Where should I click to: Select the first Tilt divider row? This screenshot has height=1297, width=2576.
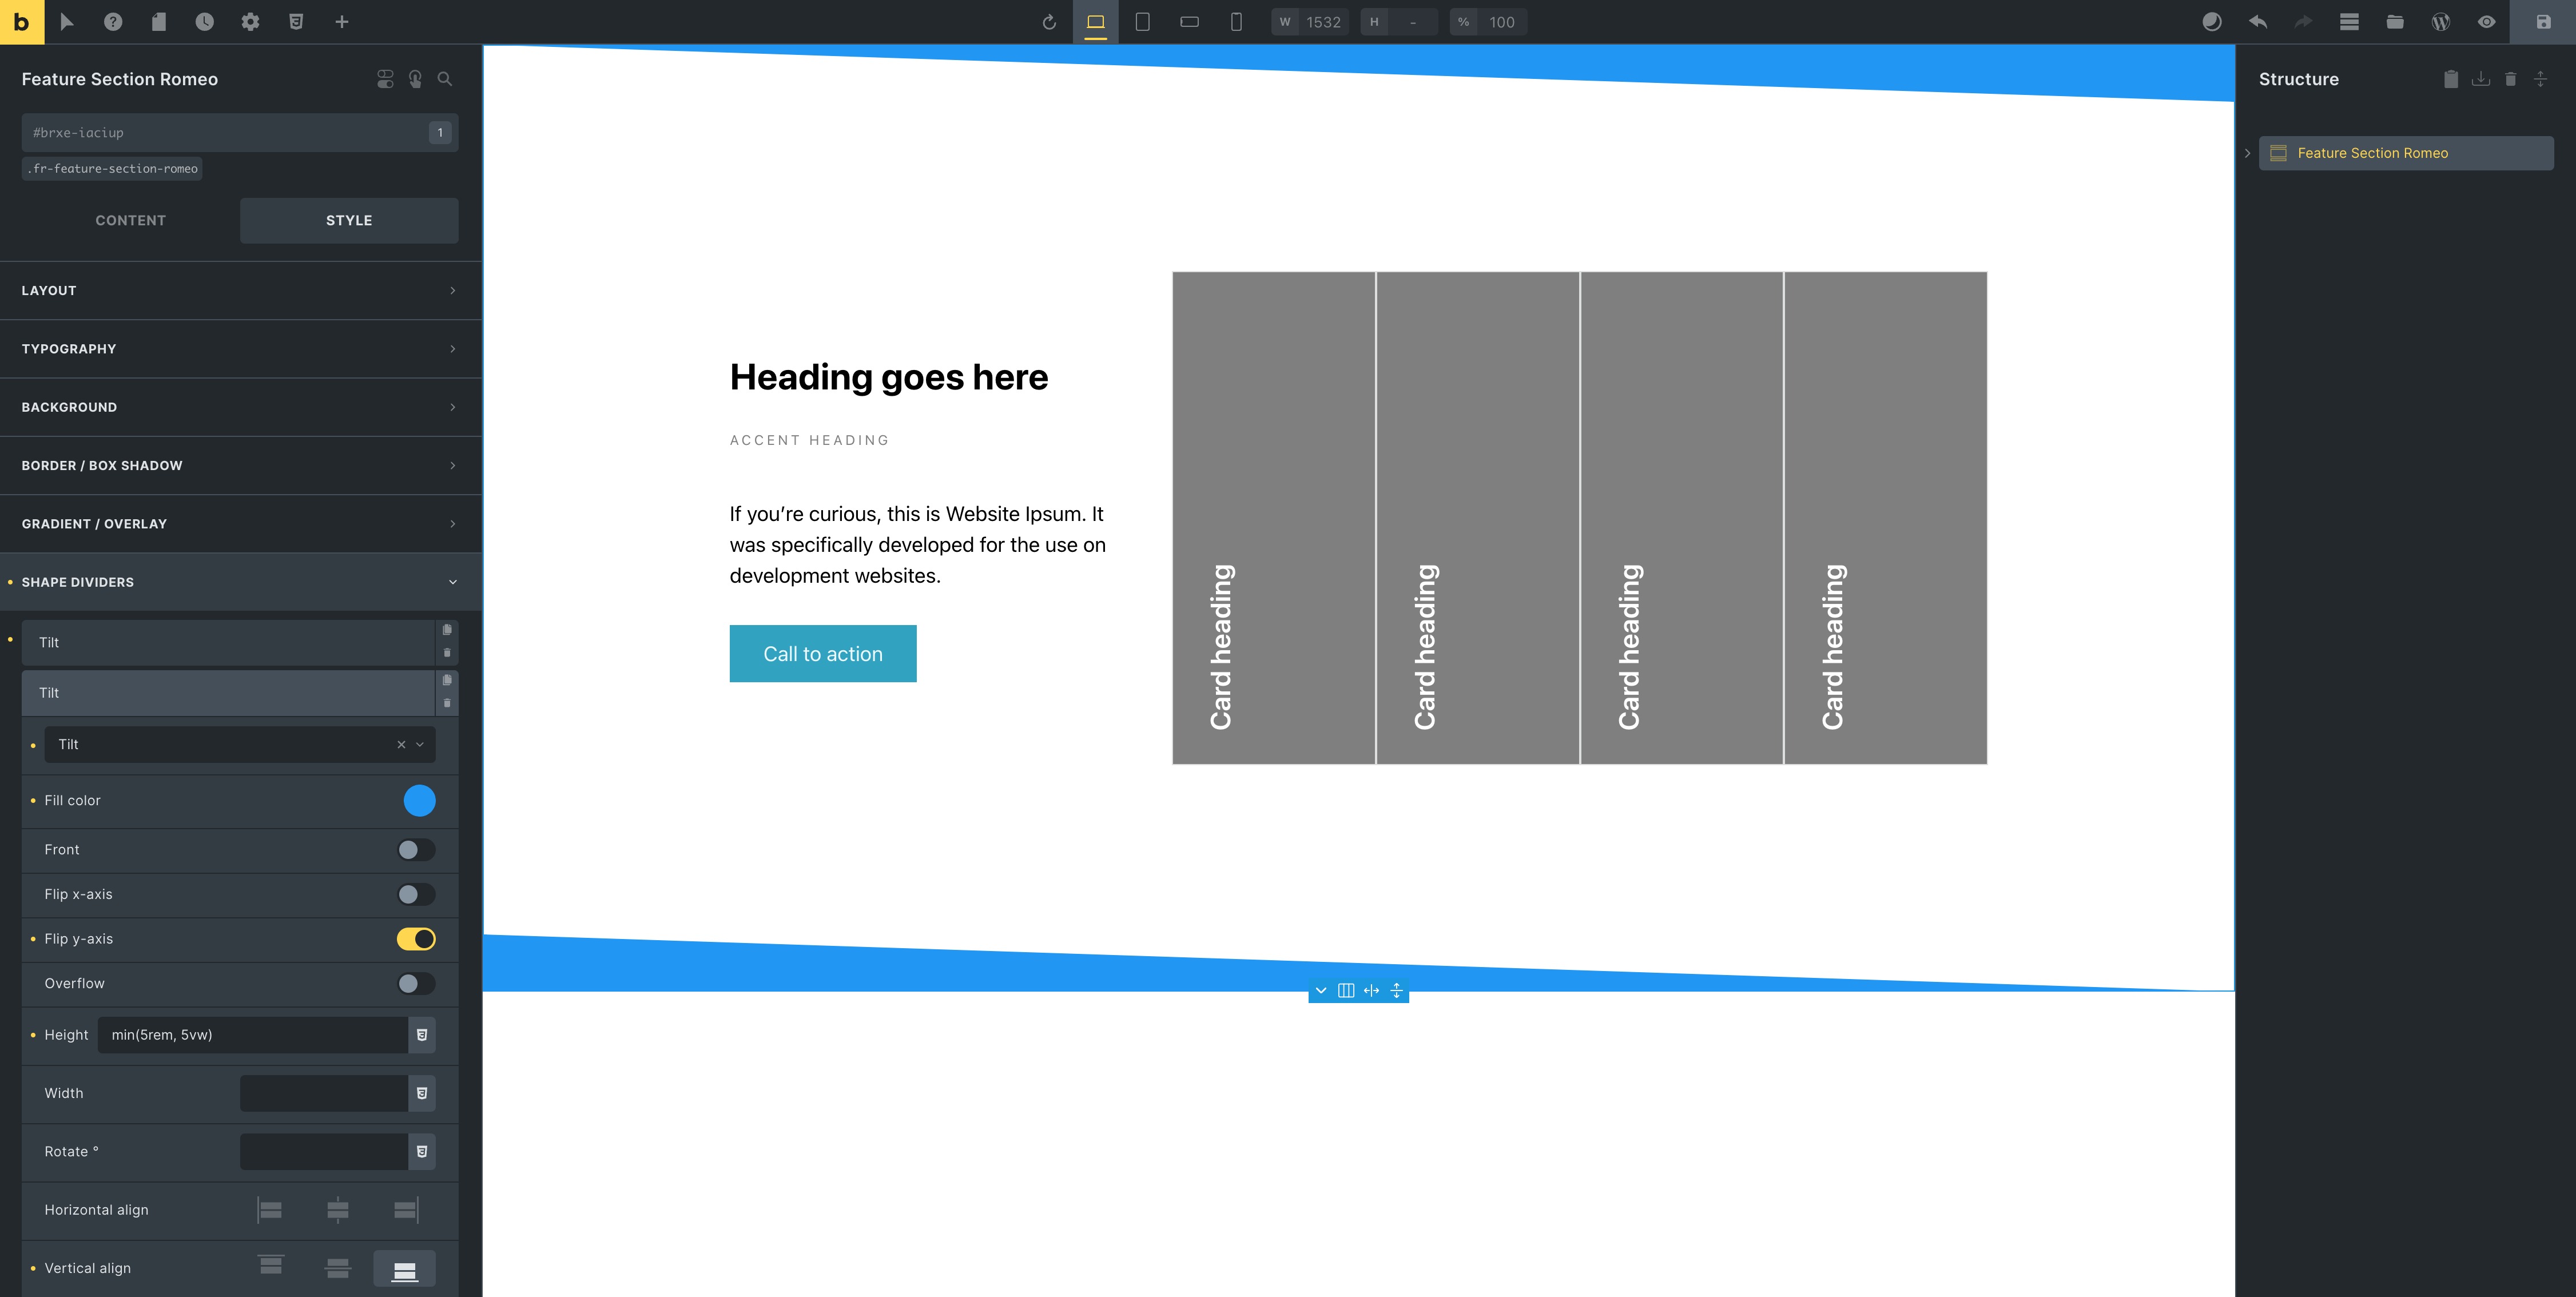point(228,642)
